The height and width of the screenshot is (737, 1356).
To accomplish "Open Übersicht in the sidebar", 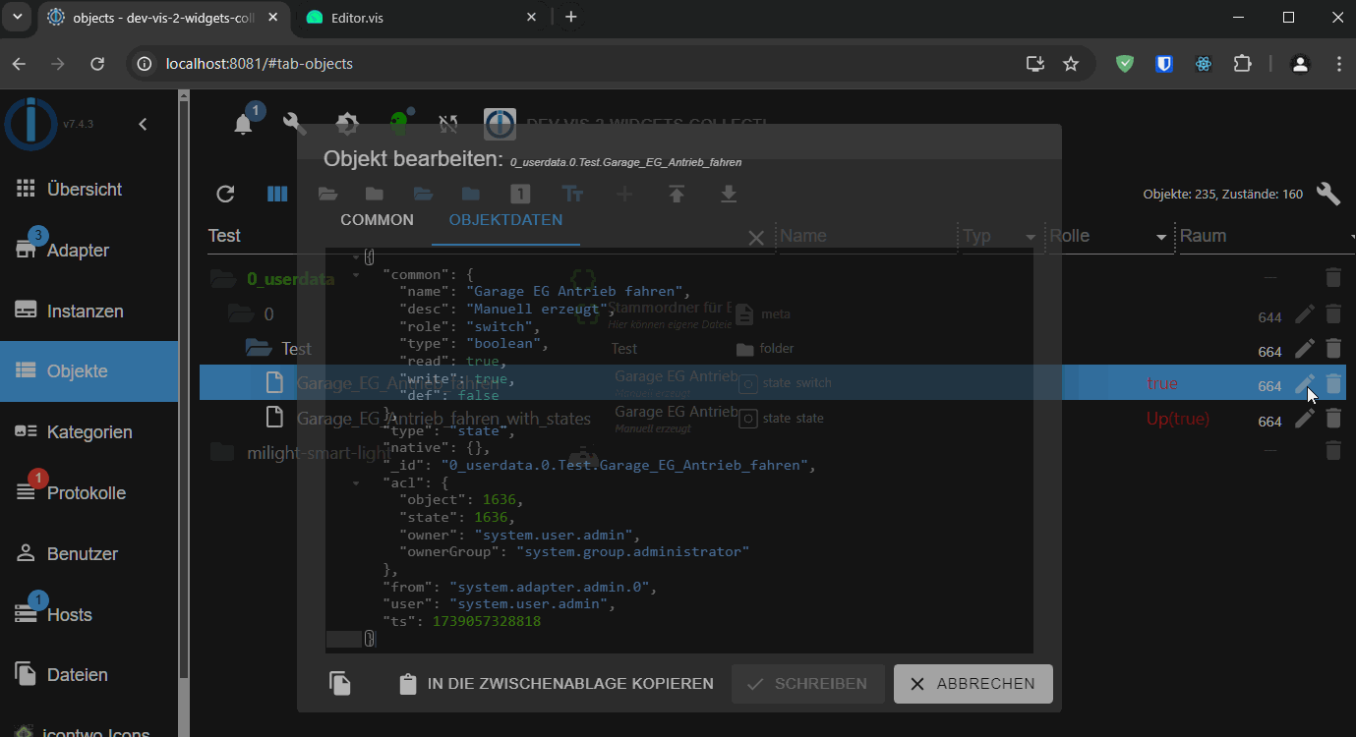I will (x=88, y=190).
